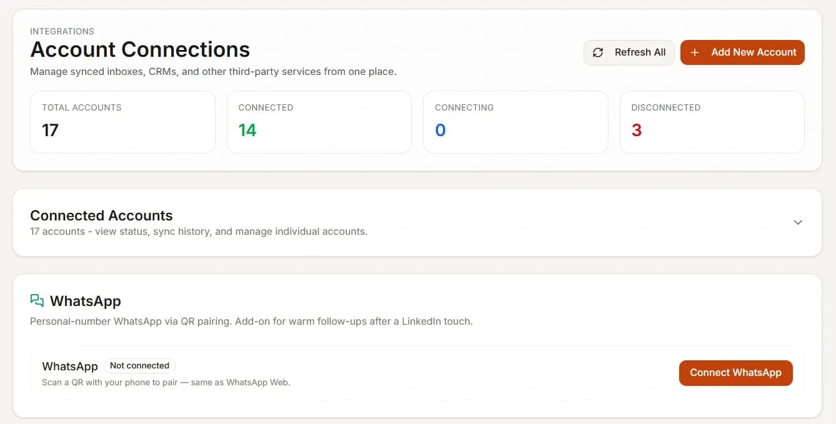The height and width of the screenshot is (424, 836).
Task: Click the WhatsApp chat bubbles icon
Action: [x=37, y=301]
